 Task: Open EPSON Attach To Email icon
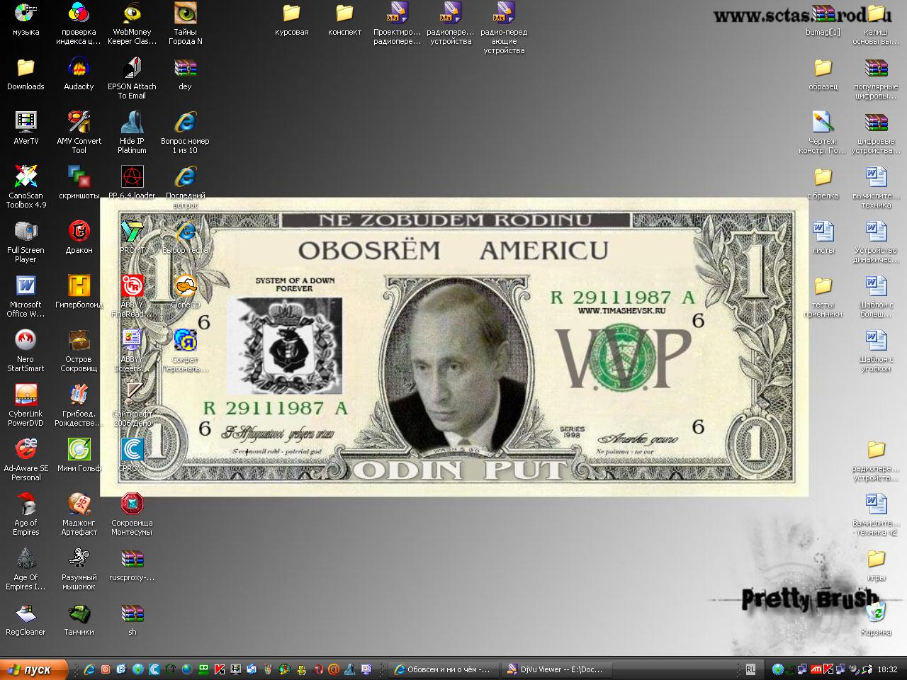[x=132, y=79]
